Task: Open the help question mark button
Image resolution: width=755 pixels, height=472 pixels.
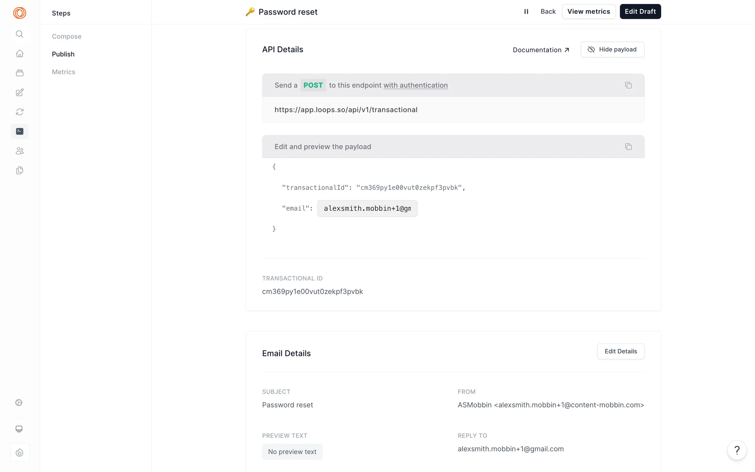Action: click(x=737, y=450)
